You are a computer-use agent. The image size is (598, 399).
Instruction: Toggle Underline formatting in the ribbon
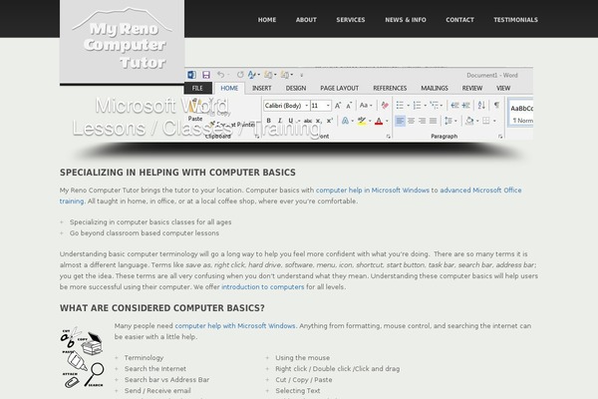point(291,121)
